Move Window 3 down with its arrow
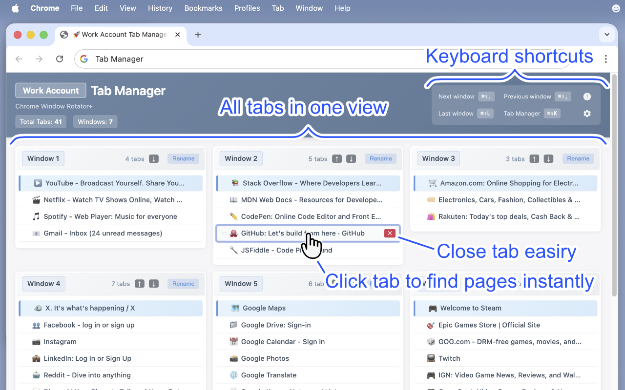Screen dimensions: 625x390 tap(549, 158)
